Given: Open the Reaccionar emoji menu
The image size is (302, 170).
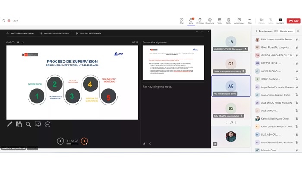Looking at the screenshot, I should pyautogui.click(x=210, y=21).
